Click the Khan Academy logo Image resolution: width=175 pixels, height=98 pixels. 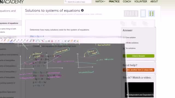point(12,2)
